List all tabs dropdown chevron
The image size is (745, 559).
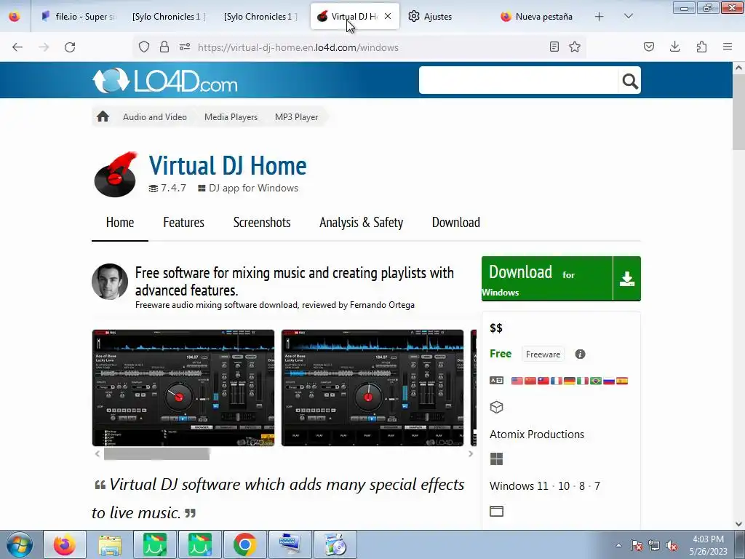coord(628,17)
